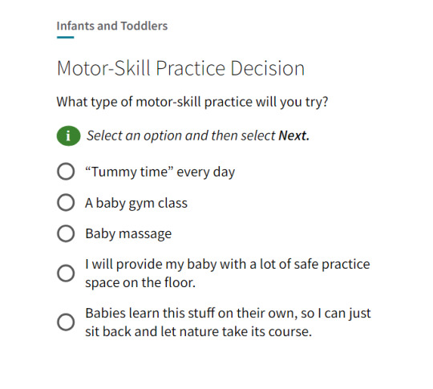Click the Motor-Skill Practice Decision heading
Screen dimensions: 433x389
click(x=180, y=68)
